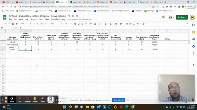
Task: Click the cloud document status icon
Action: point(77,16)
